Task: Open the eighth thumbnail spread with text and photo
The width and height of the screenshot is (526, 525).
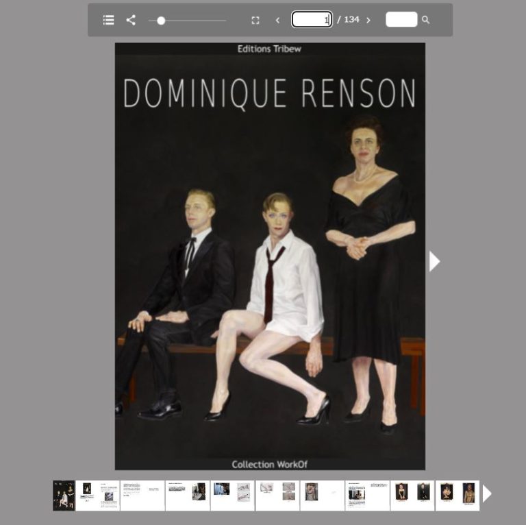Action: [367, 496]
